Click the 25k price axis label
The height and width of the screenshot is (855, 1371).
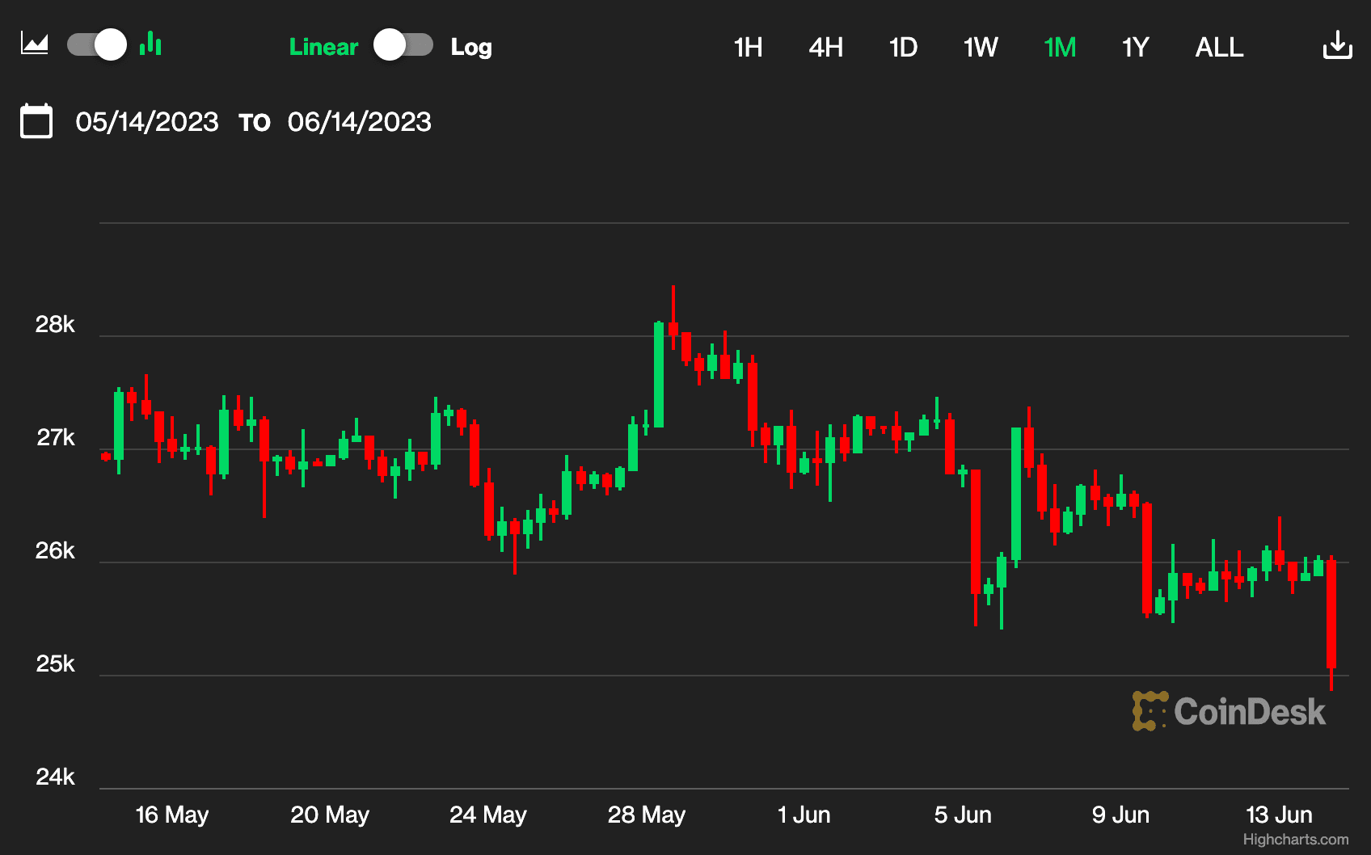click(55, 663)
